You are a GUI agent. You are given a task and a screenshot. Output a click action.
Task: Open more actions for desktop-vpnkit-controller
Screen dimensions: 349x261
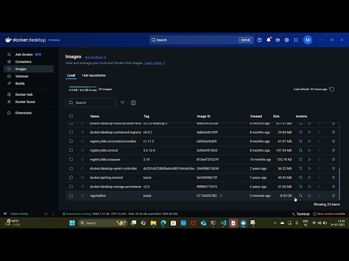point(318,169)
